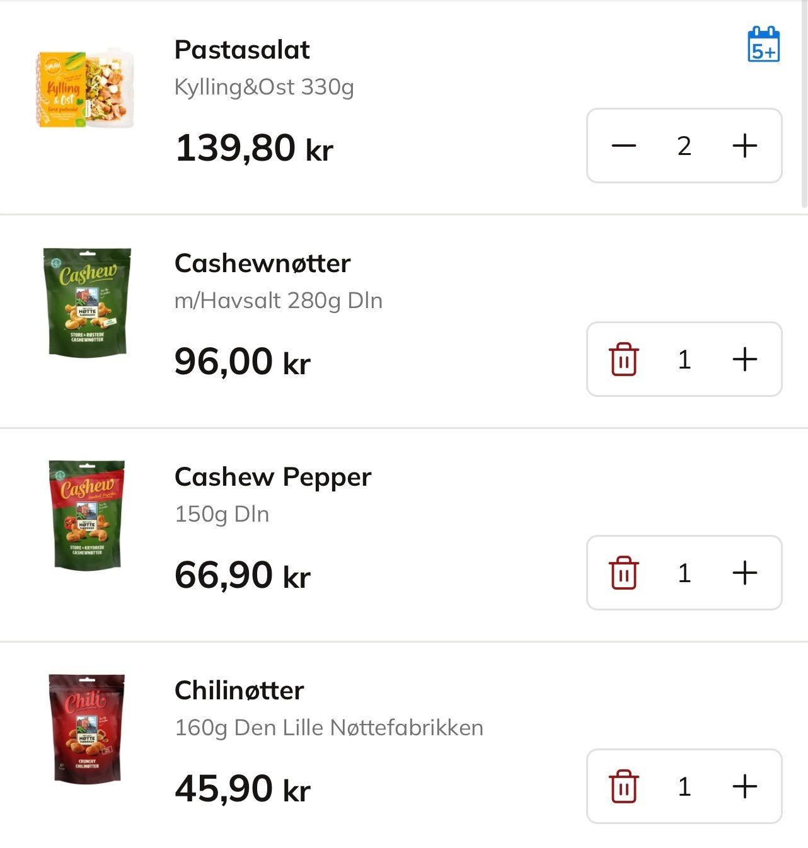The width and height of the screenshot is (808, 848).
Task: Open the Chilinøtter product title
Action: click(x=239, y=690)
